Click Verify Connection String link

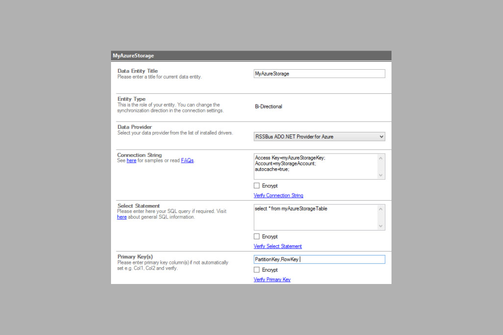click(x=278, y=196)
